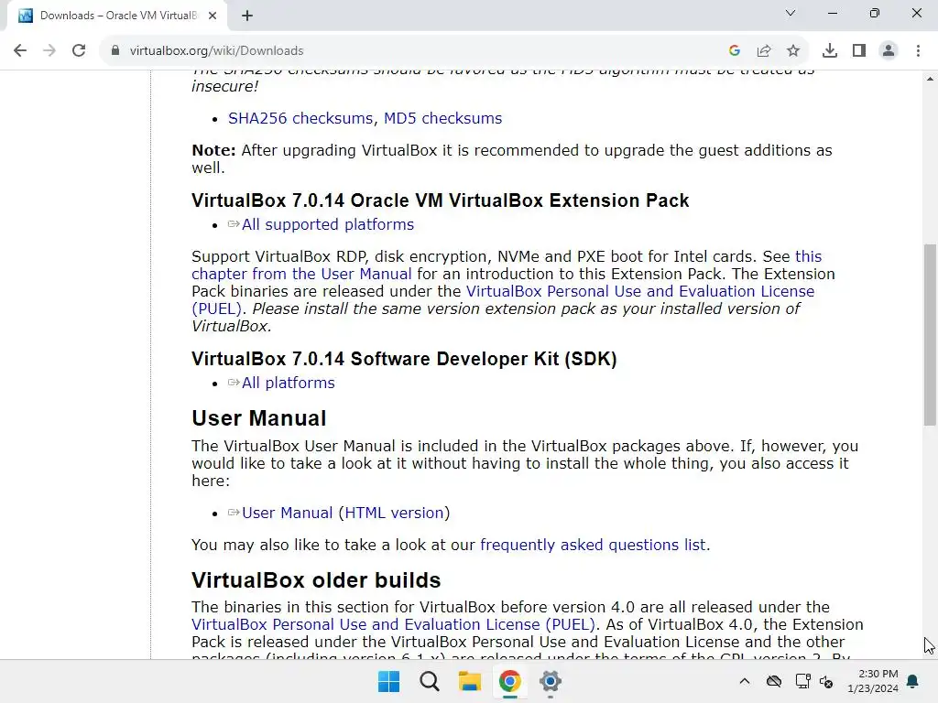
Task: Click the page vertical scrollbar thumb
Action: click(x=930, y=335)
